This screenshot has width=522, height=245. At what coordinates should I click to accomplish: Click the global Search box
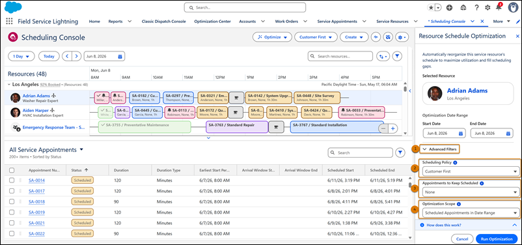[245, 7]
